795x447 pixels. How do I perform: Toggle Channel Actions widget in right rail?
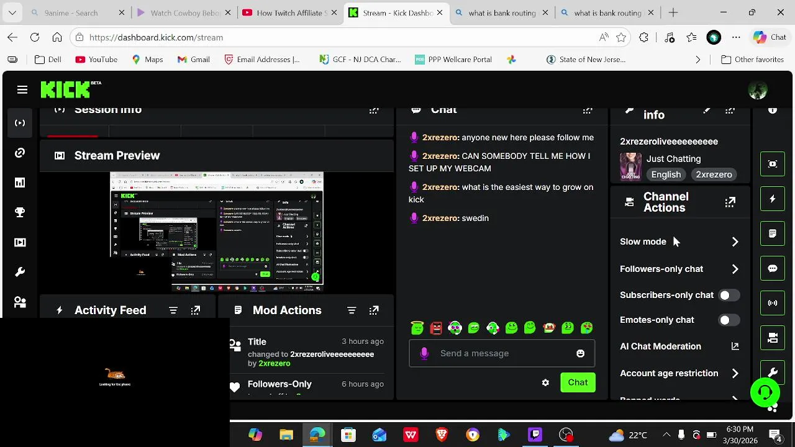pyautogui.click(x=773, y=338)
